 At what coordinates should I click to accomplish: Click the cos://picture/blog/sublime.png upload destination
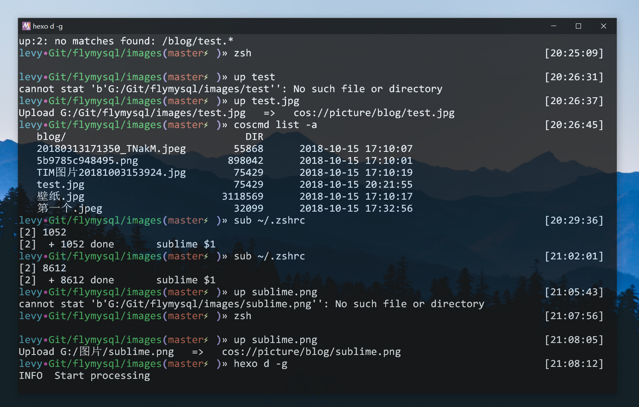tap(311, 352)
